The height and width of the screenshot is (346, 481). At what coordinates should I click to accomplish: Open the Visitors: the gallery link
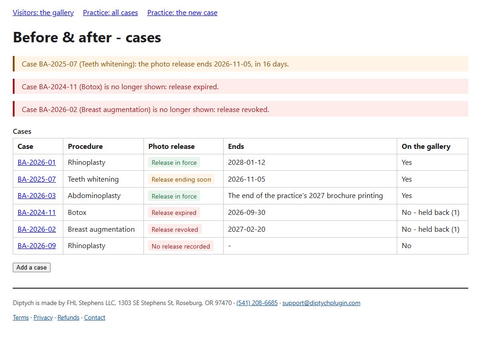point(43,13)
